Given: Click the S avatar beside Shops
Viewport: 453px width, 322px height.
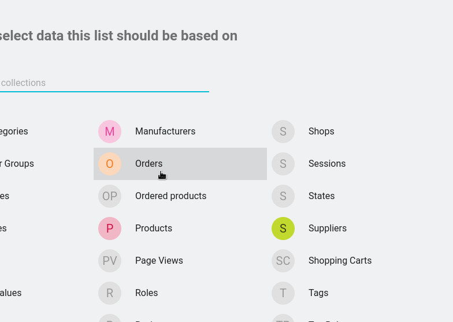Looking at the screenshot, I should (283, 132).
